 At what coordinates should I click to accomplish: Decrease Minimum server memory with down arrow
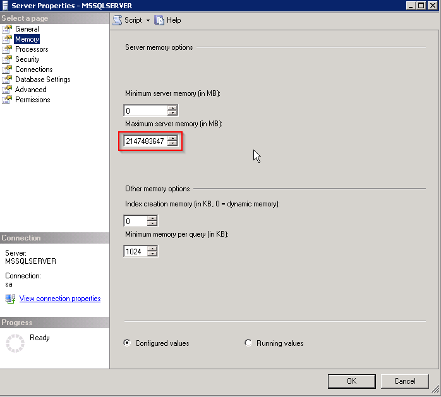[x=172, y=113]
